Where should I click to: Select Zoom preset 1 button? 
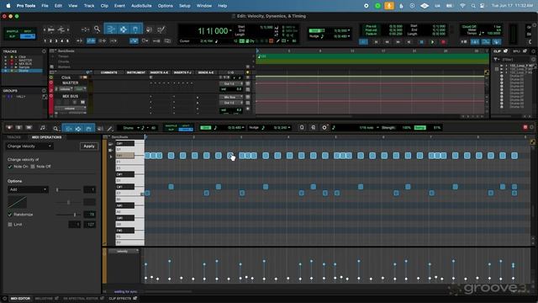45,41
